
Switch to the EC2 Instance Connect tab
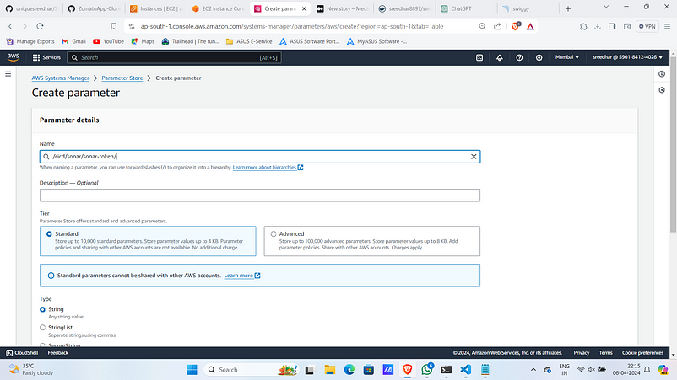click(x=219, y=8)
